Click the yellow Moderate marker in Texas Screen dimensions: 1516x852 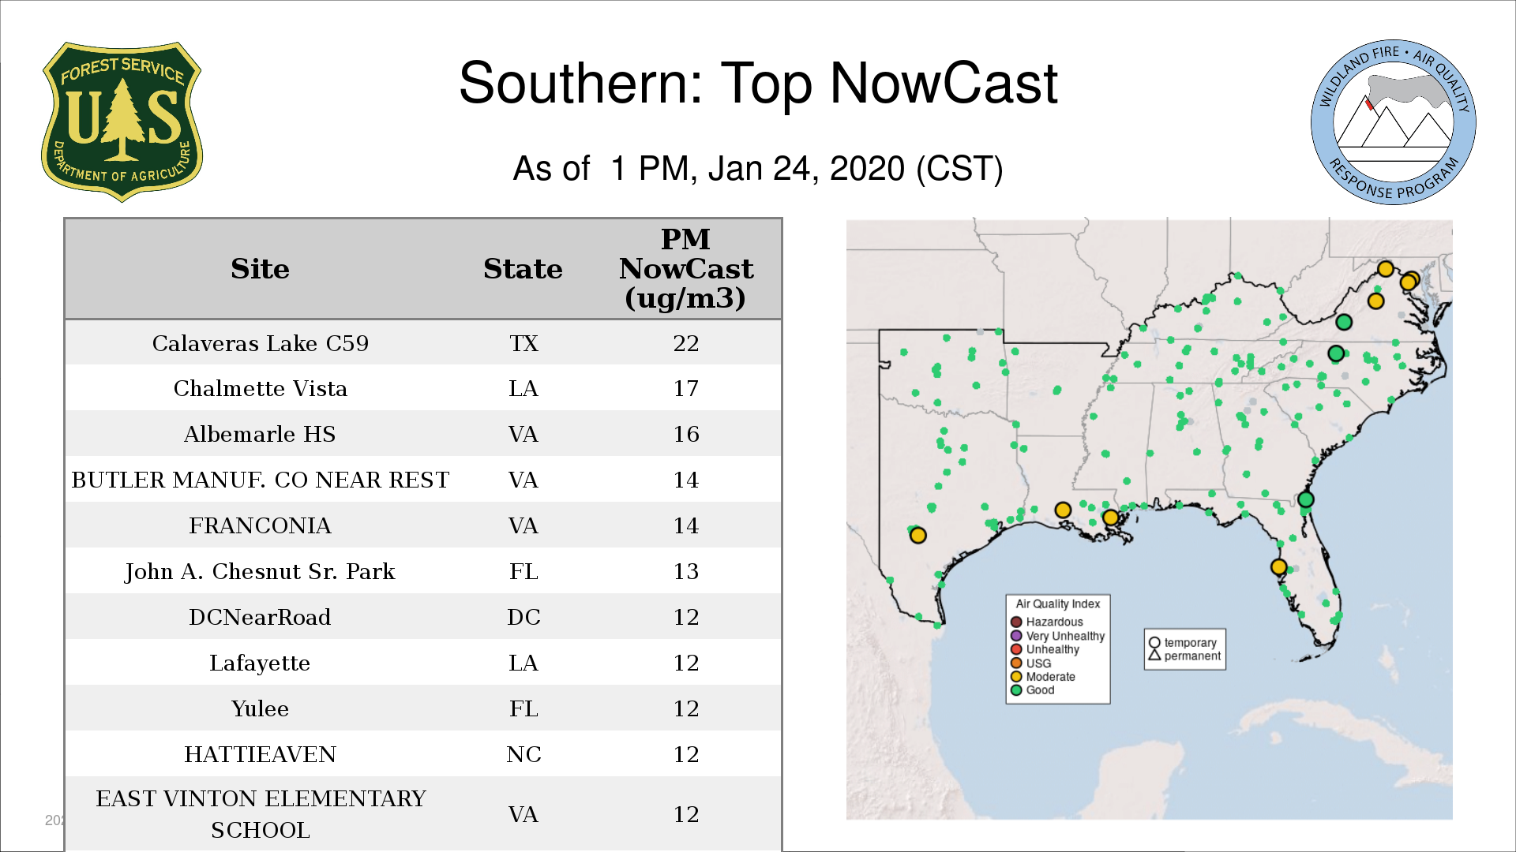[917, 536]
